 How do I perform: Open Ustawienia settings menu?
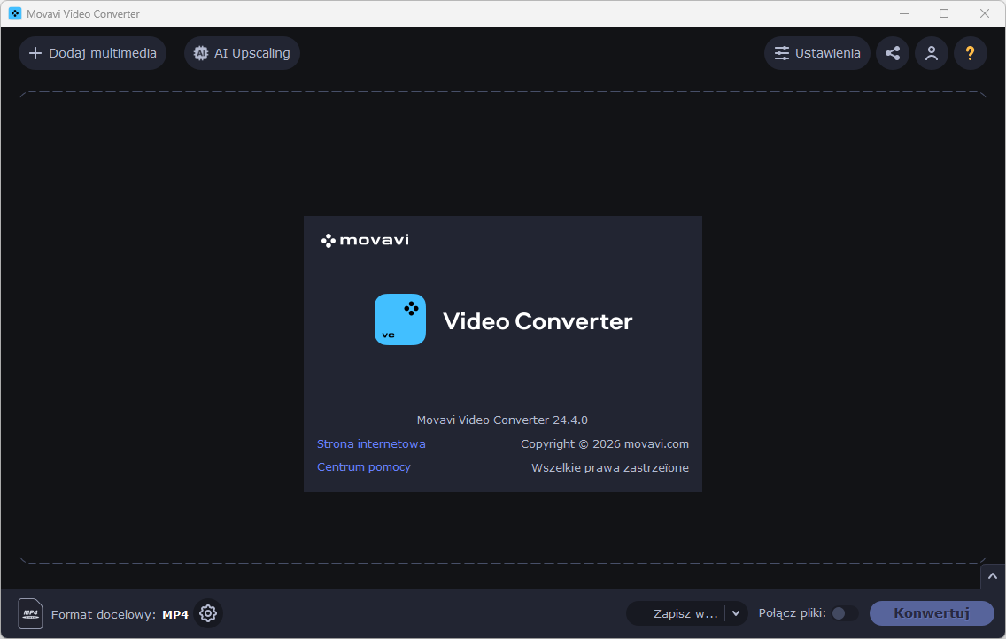pyautogui.click(x=816, y=53)
